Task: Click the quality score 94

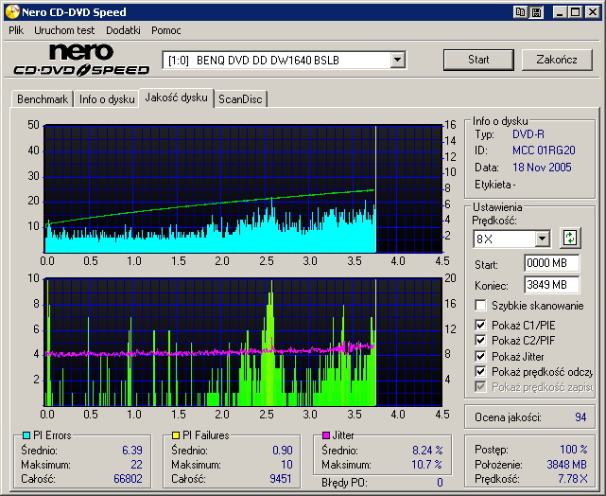Action: pyautogui.click(x=580, y=417)
